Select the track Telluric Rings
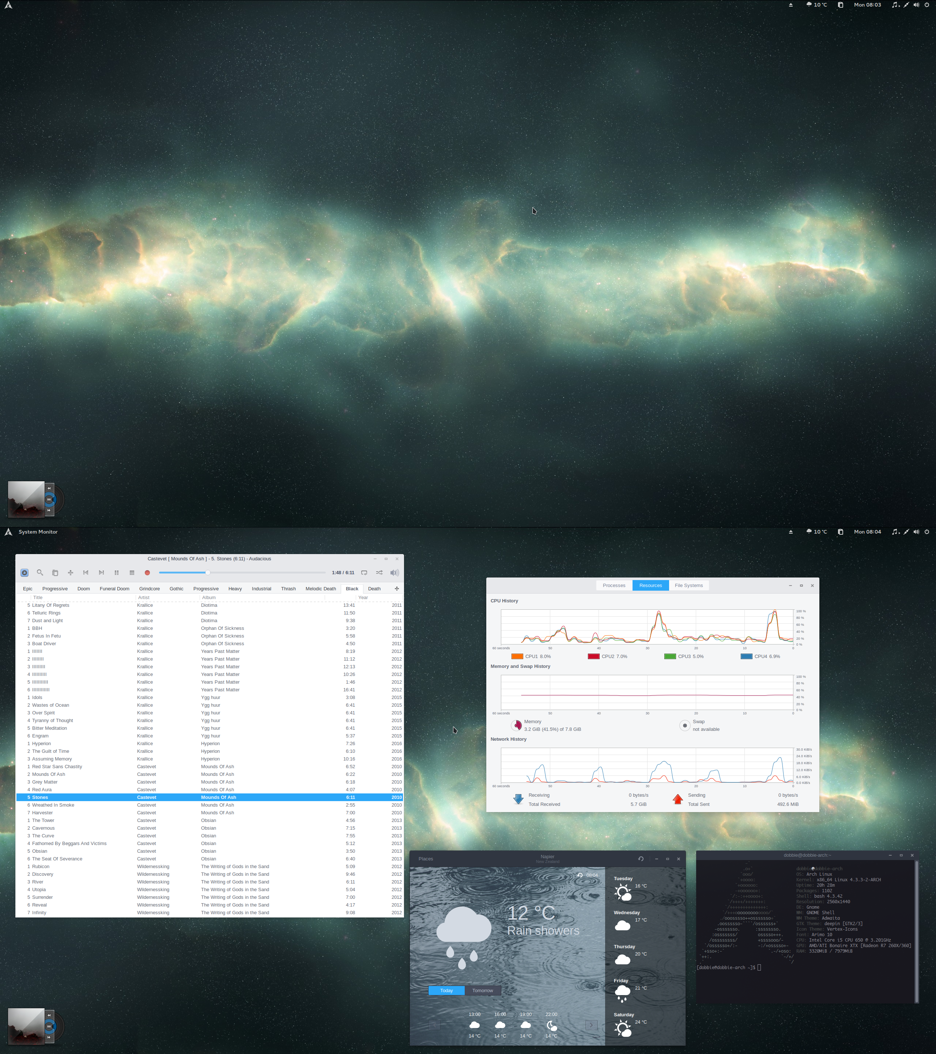 pos(210,613)
